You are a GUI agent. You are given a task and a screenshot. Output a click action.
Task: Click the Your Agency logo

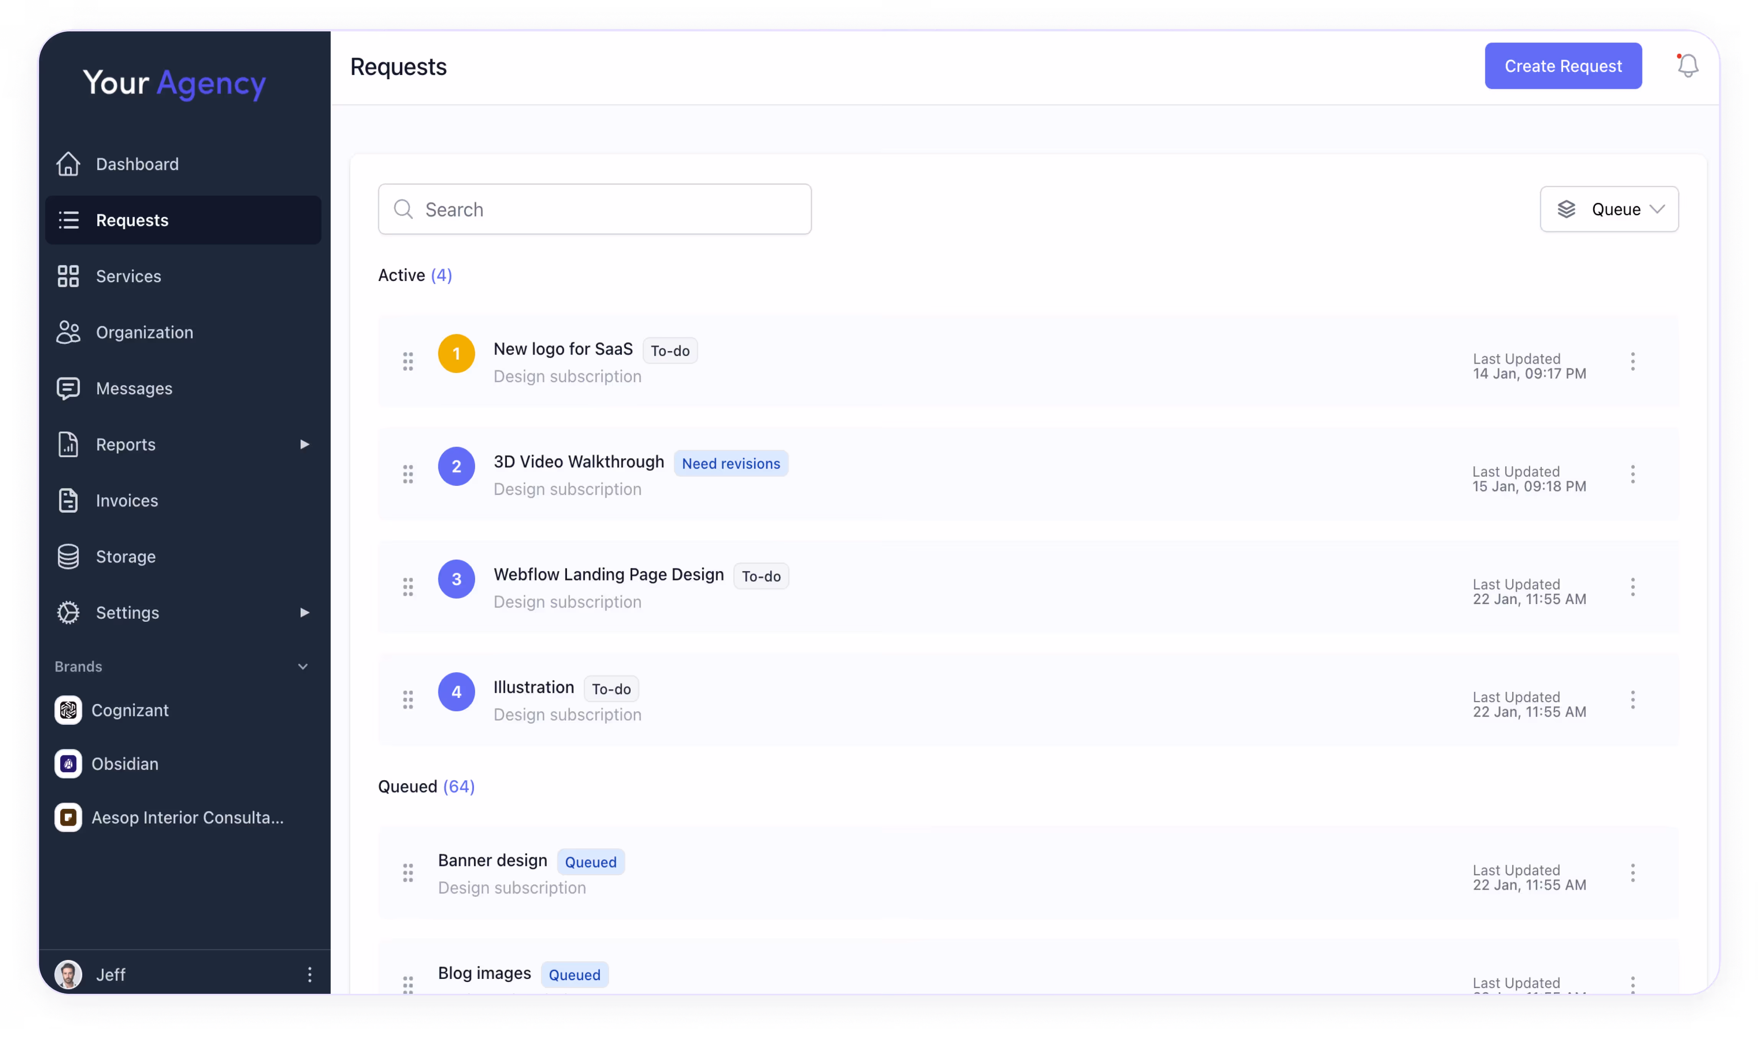pos(174,84)
